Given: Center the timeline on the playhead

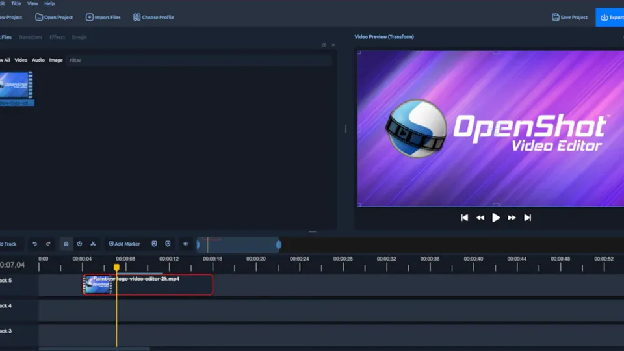Looking at the screenshot, I should [185, 244].
